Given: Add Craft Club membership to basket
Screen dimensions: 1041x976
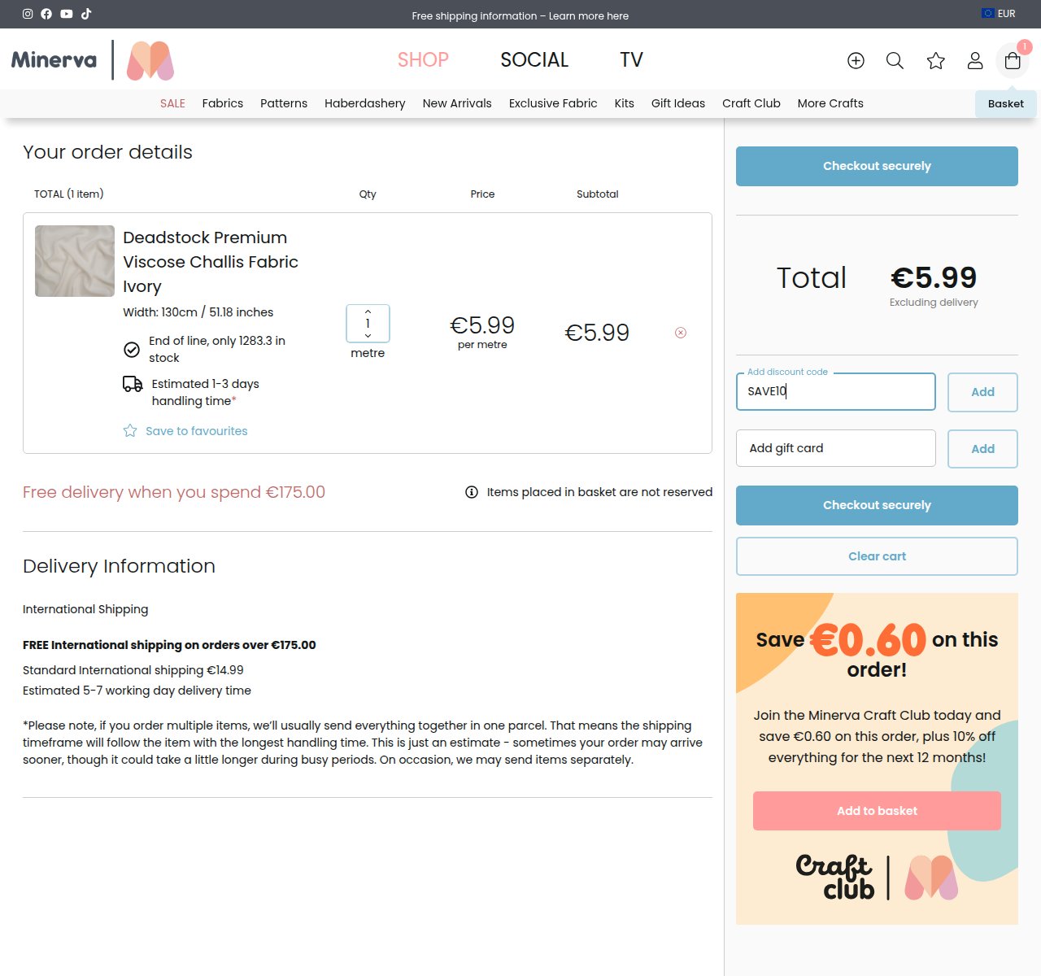Looking at the screenshot, I should coord(877,811).
